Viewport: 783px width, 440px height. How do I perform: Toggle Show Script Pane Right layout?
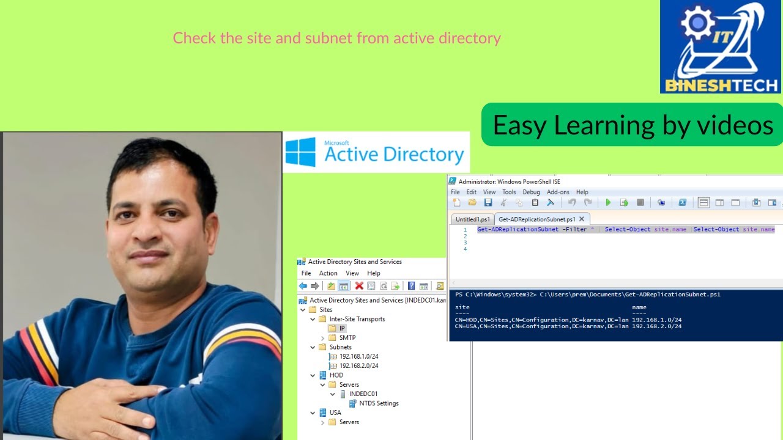(x=719, y=202)
